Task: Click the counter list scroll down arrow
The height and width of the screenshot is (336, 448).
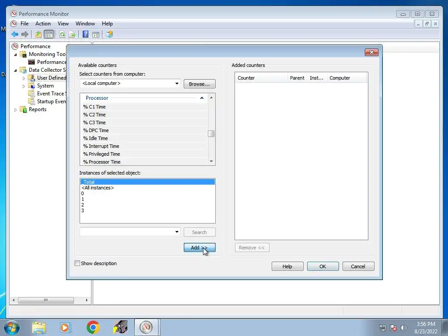Action: [211, 161]
